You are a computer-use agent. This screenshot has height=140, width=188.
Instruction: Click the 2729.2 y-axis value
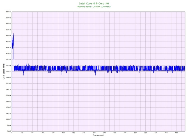[x=8, y=83]
